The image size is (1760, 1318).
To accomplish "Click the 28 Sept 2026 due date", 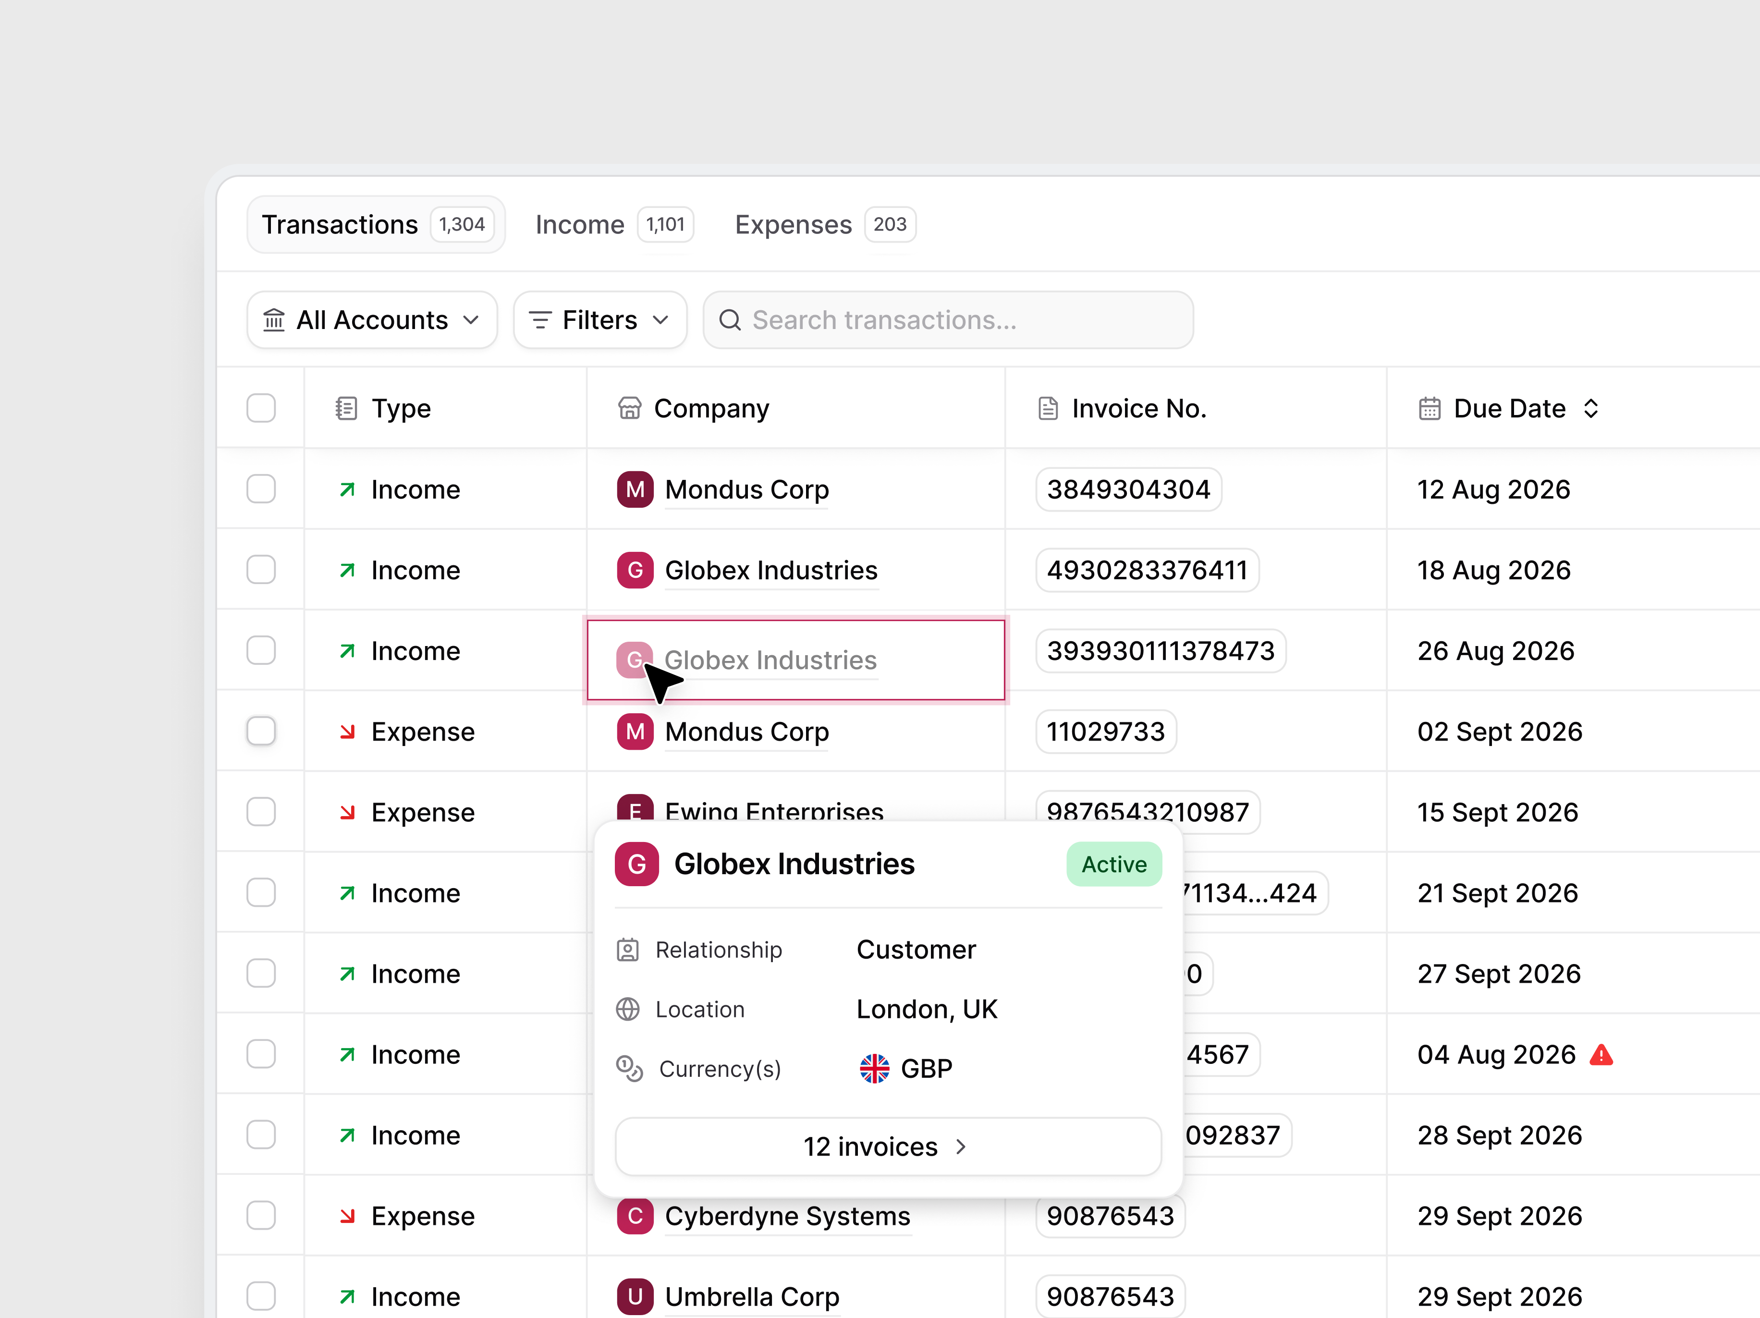I will [x=1499, y=1135].
